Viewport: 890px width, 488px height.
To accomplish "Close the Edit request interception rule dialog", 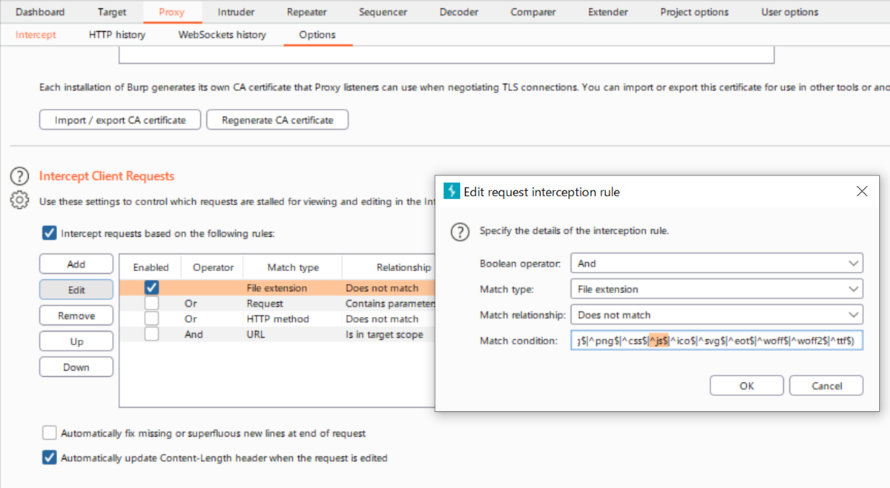I will (862, 191).
